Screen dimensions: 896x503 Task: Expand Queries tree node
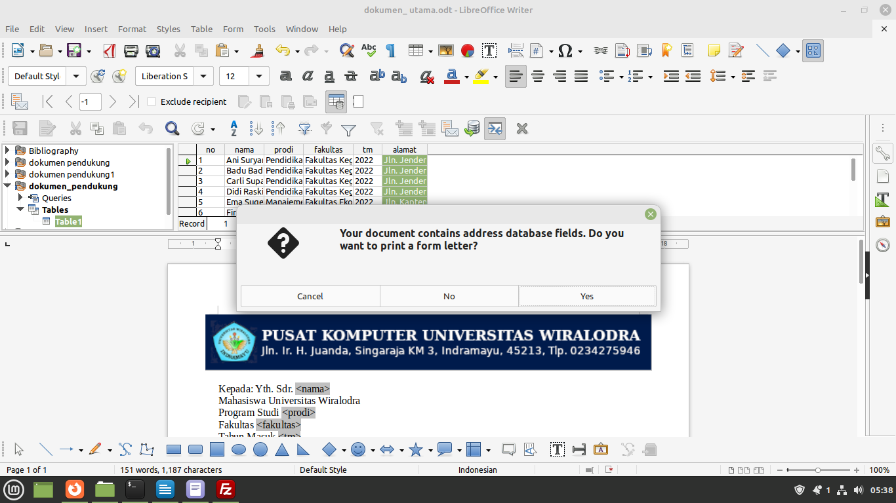pyautogui.click(x=21, y=198)
